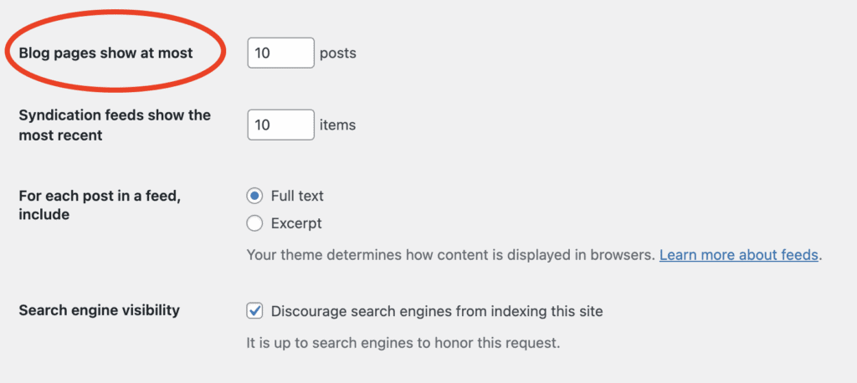
Task: Click the 'Blog pages show at most' label
Action: (106, 54)
